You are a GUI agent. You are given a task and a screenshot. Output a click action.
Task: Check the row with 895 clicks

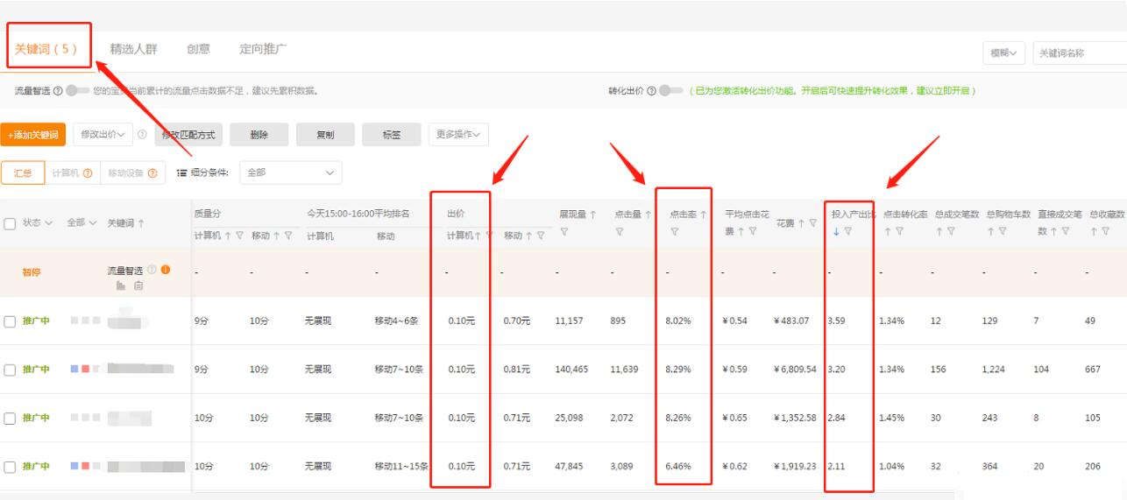click(10, 320)
